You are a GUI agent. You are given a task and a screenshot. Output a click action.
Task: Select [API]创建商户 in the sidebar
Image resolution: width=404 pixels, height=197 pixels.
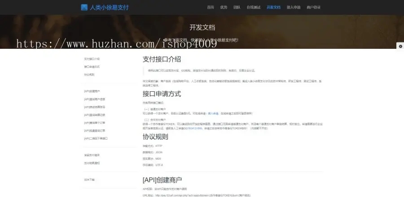click(x=92, y=91)
